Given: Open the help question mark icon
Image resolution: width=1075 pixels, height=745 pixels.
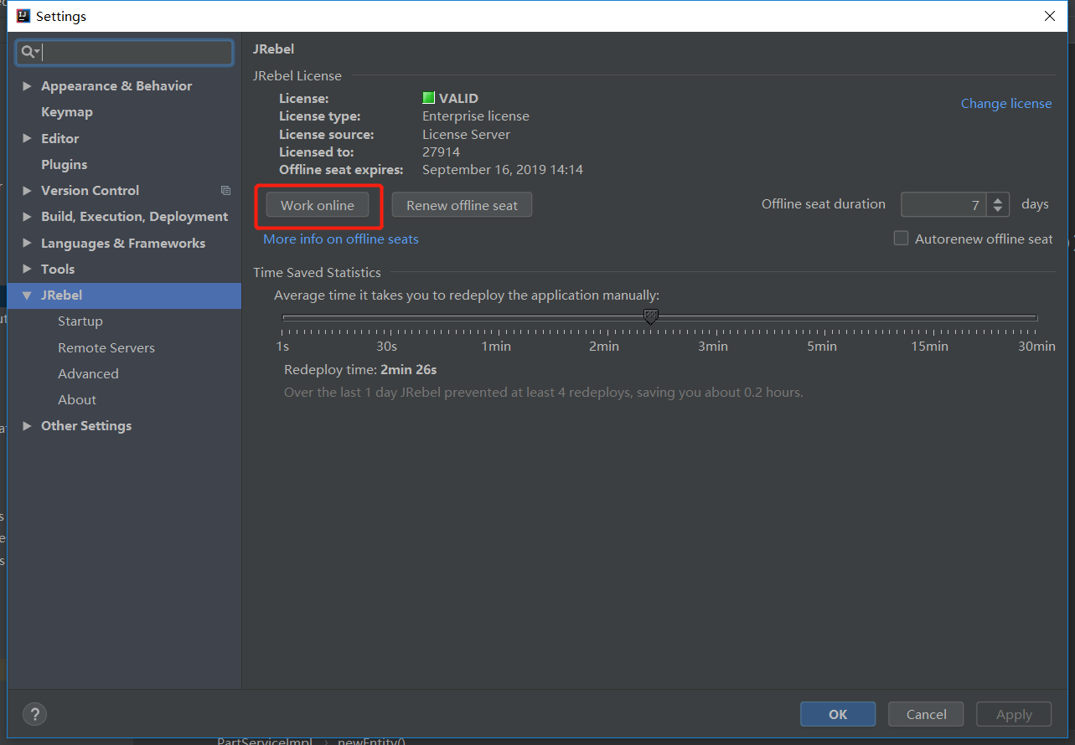Looking at the screenshot, I should (x=34, y=714).
